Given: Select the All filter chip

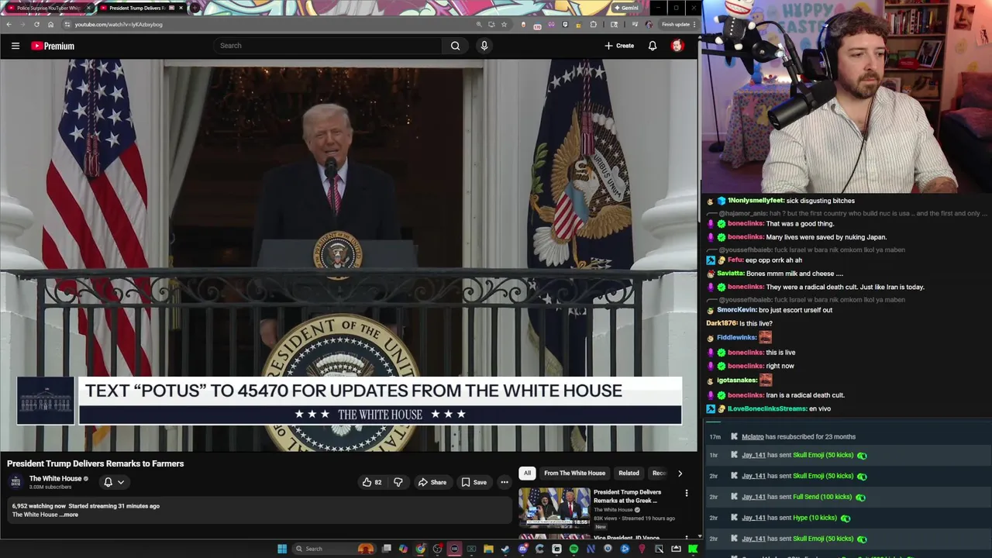Looking at the screenshot, I should click(527, 473).
